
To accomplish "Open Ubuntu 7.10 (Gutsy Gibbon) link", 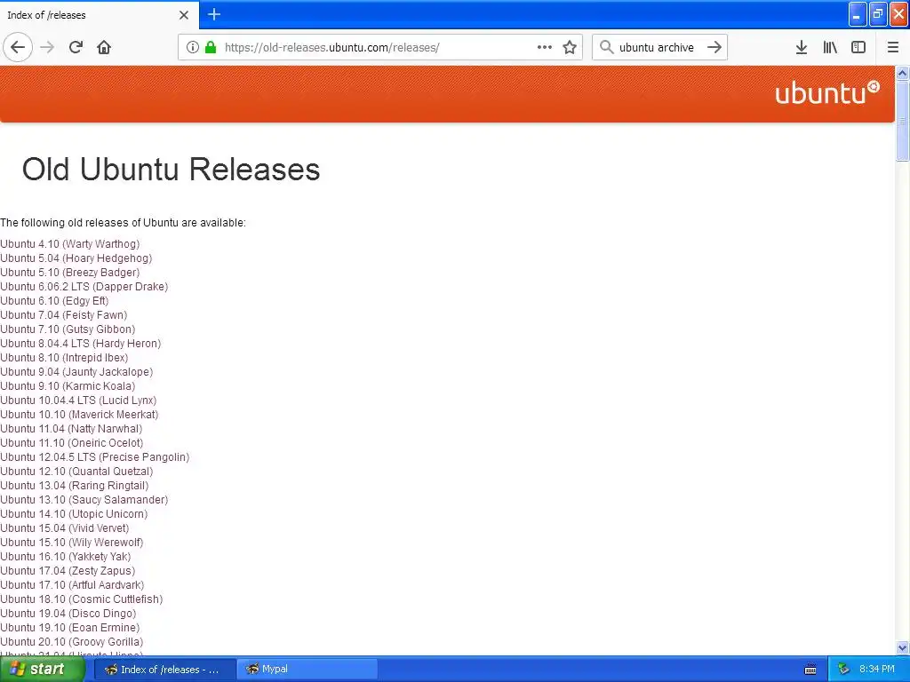I will (68, 329).
